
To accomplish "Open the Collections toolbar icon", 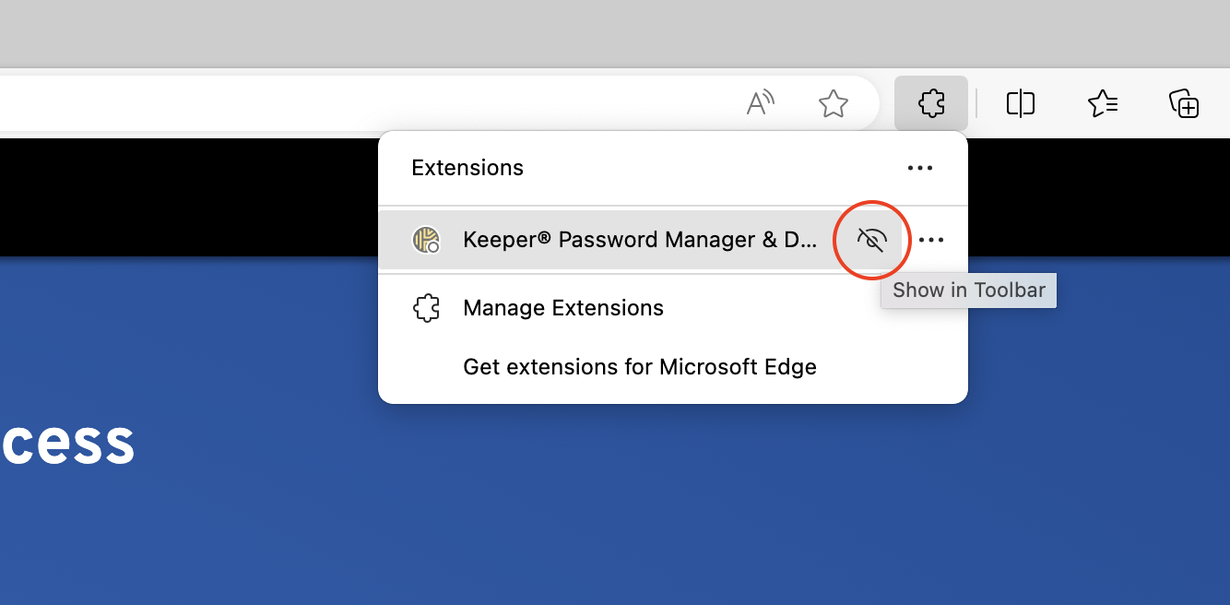I will click(1184, 103).
